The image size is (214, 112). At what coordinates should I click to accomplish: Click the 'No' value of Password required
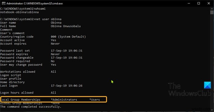[53, 61]
